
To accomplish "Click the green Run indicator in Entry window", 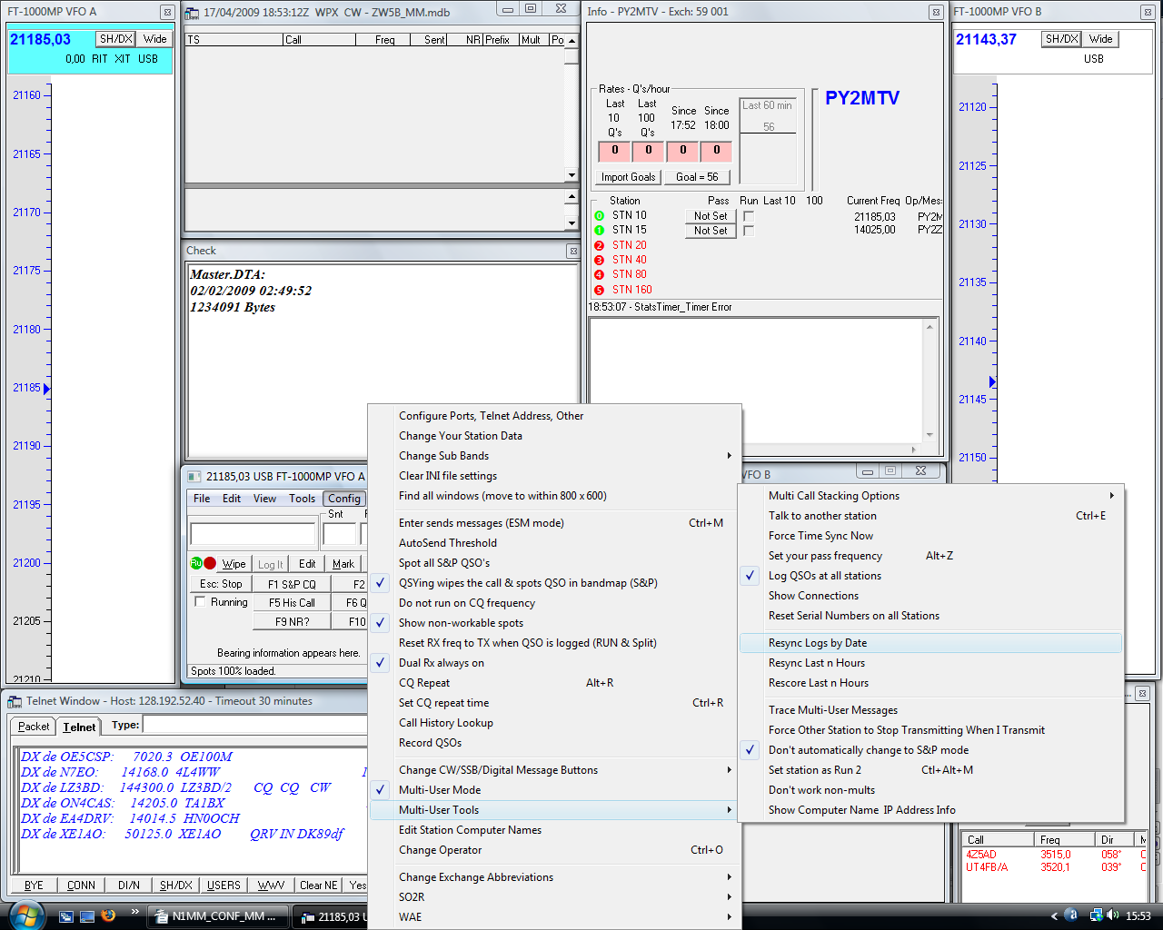I will point(195,563).
